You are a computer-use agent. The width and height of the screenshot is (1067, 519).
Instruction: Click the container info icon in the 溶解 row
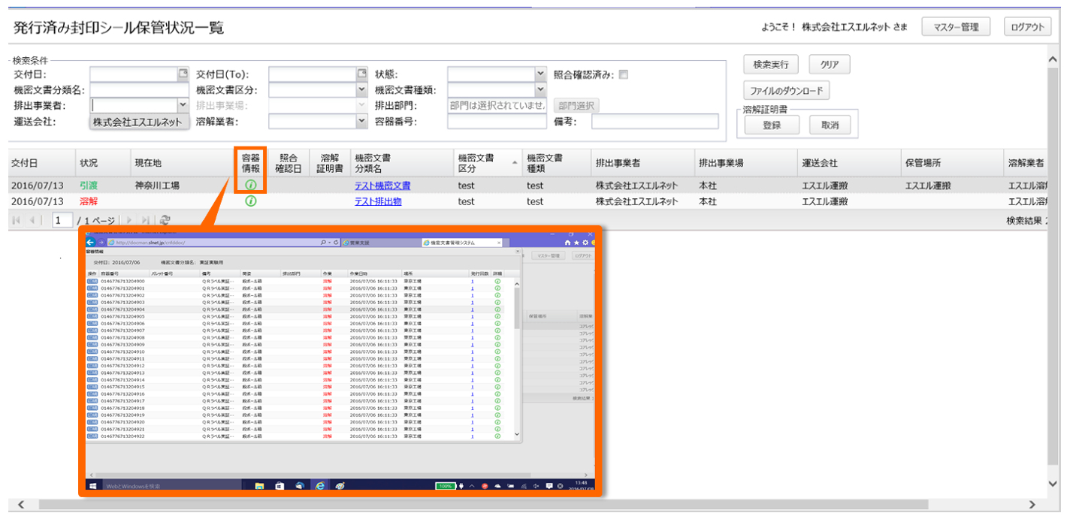click(251, 201)
